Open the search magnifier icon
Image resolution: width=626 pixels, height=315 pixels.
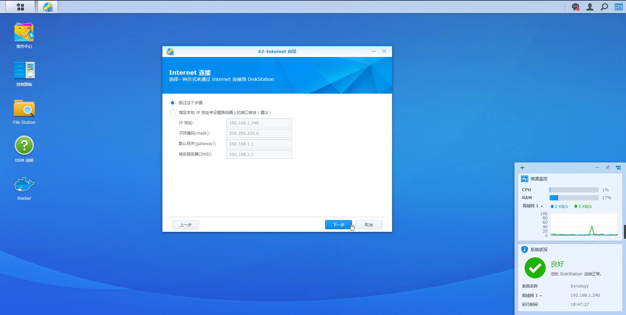coord(604,7)
